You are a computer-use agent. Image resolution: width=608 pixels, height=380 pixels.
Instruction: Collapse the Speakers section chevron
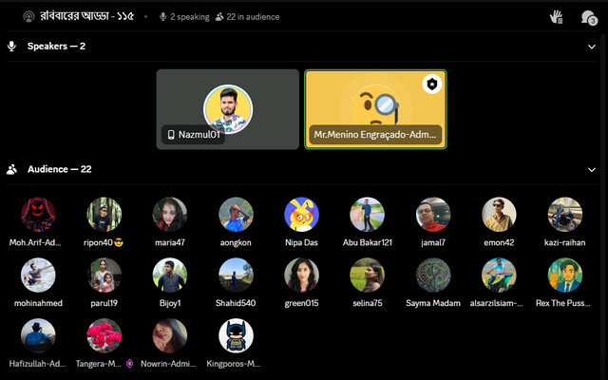tap(591, 47)
